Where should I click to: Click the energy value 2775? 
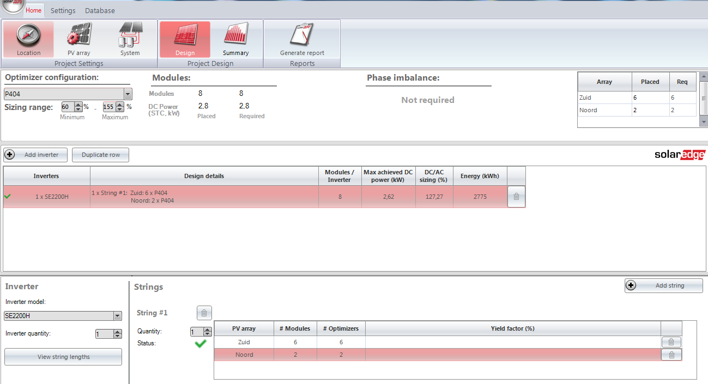(480, 197)
